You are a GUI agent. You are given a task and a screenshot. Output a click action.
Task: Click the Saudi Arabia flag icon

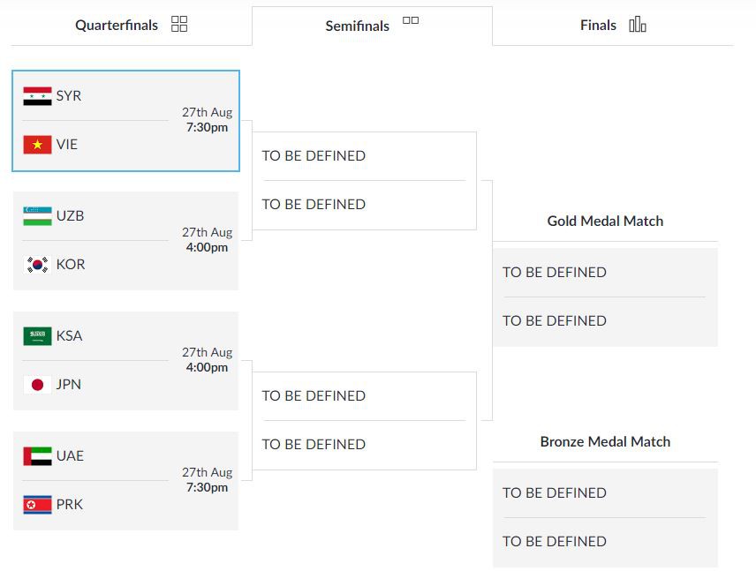[37, 336]
